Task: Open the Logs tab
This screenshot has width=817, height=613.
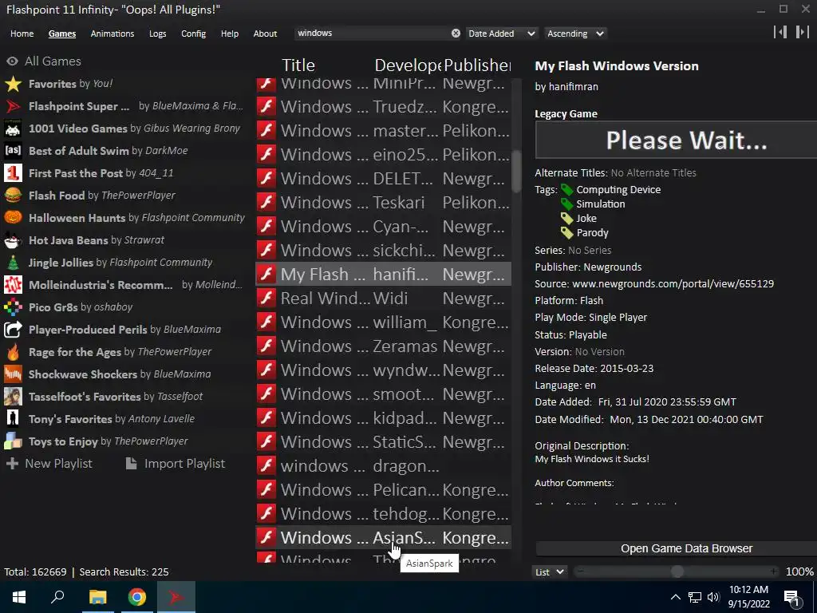Action: 157,34
